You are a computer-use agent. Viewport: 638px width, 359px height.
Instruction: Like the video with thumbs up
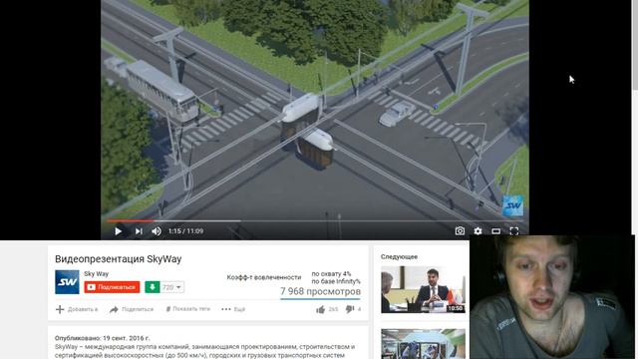coord(327,310)
